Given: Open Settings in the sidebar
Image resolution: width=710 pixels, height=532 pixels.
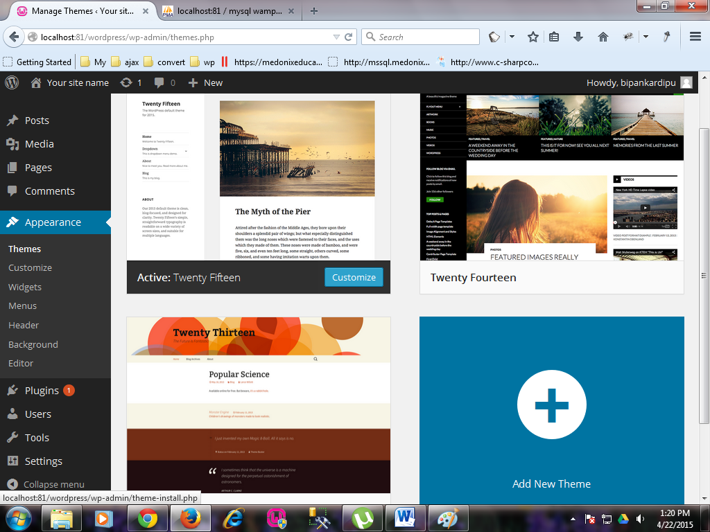Looking at the screenshot, I should (44, 461).
